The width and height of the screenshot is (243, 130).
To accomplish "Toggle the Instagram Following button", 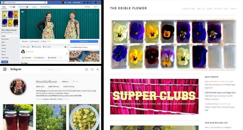I will point(65,82).
